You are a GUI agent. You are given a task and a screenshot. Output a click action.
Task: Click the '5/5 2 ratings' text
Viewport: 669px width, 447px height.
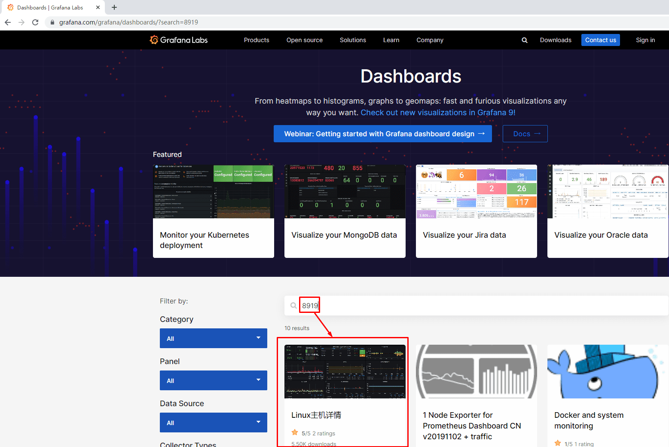(x=318, y=433)
